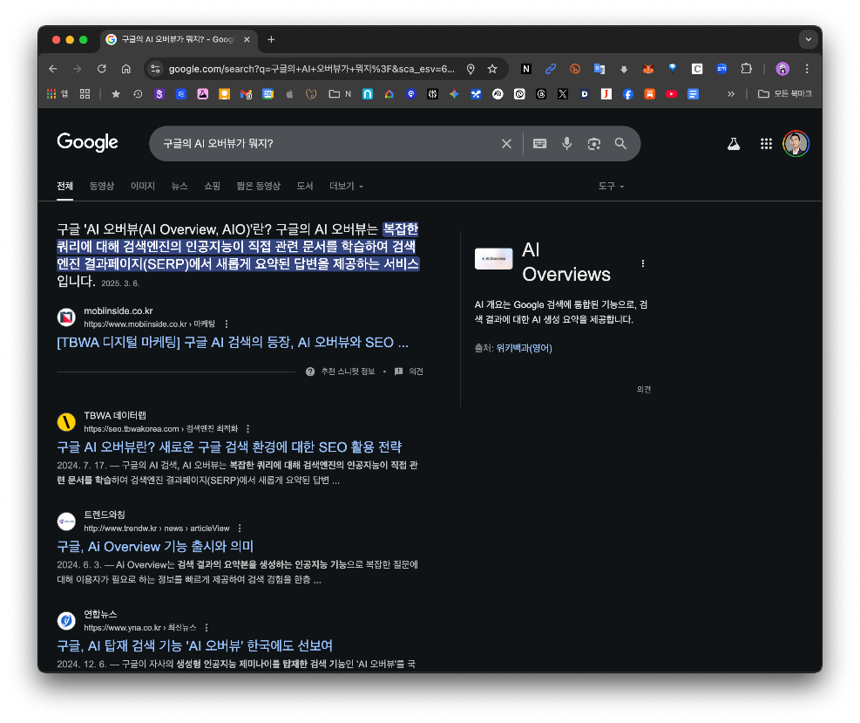Open '구글 AI 오버뷰란?' result link
860x723 pixels.
[x=229, y=447]
